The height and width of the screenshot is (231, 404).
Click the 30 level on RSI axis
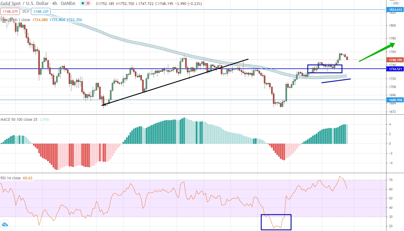pos(391,217)
